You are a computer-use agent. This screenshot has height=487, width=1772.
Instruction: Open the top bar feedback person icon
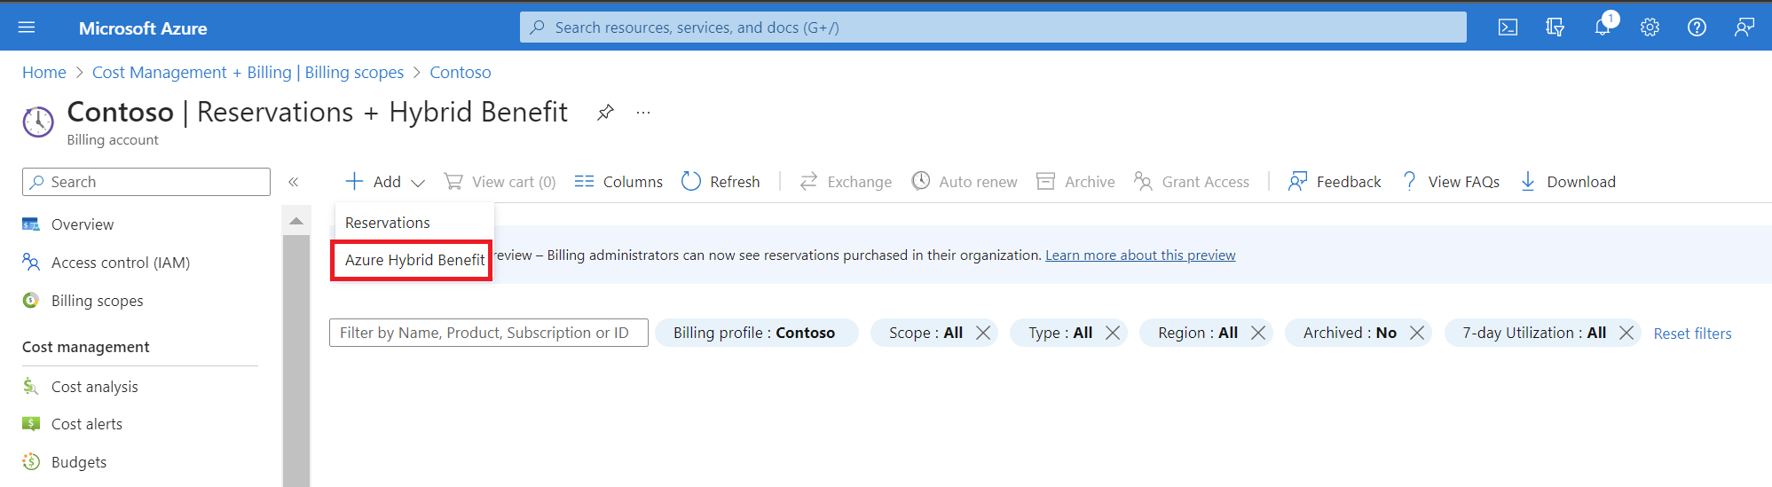coord(1744,27)
